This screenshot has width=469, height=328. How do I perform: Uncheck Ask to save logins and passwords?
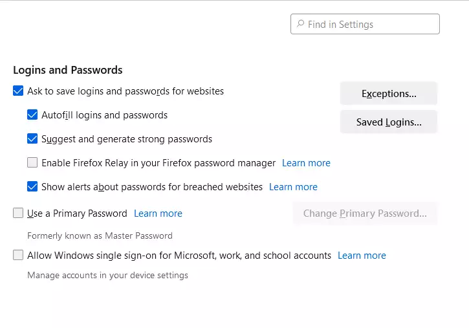(x=18, y=91)
